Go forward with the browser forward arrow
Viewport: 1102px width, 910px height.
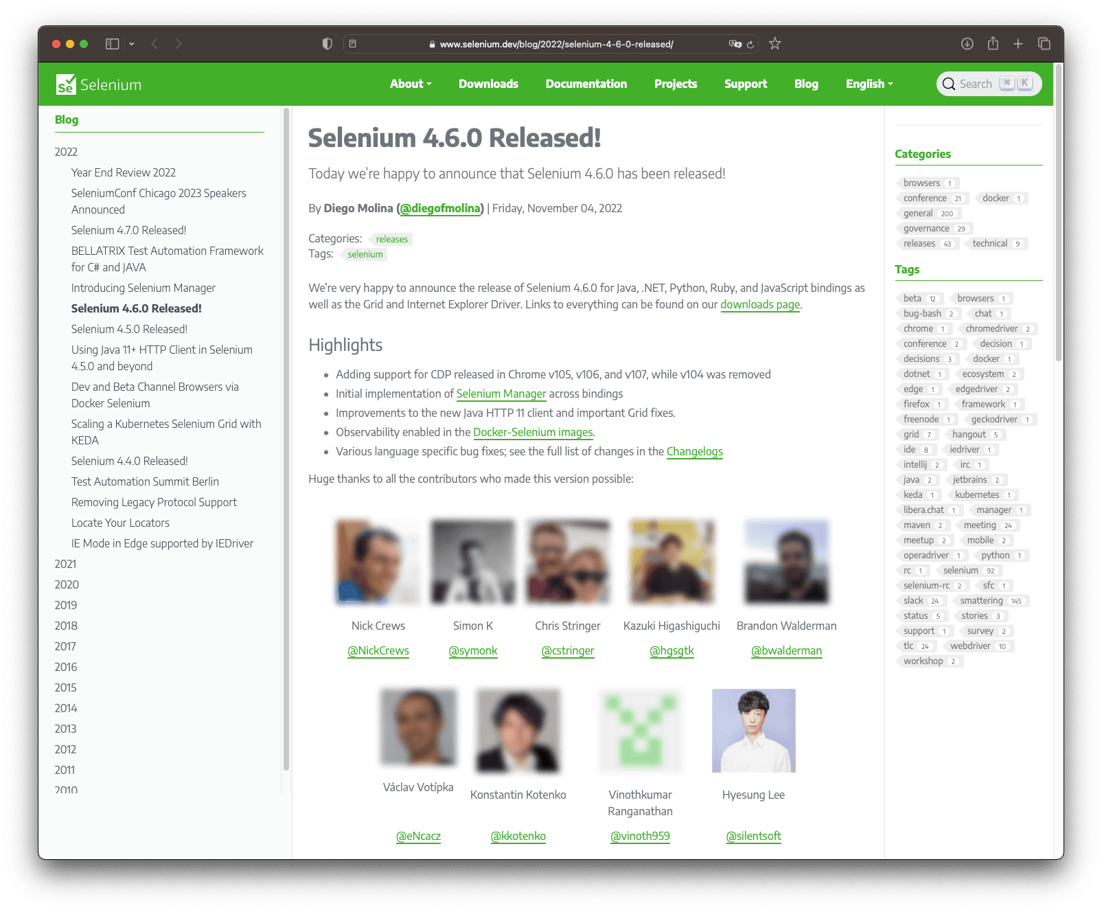click(179, 44)
